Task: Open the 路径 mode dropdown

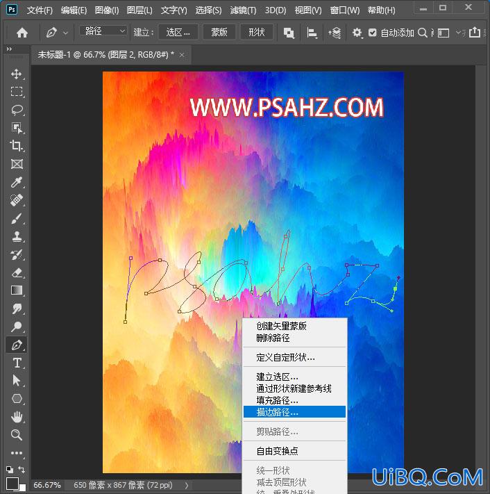Action: (103, 31)
